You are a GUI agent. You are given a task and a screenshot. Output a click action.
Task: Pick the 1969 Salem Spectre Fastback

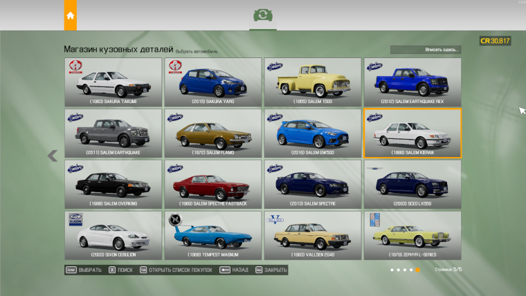point(213,184)
